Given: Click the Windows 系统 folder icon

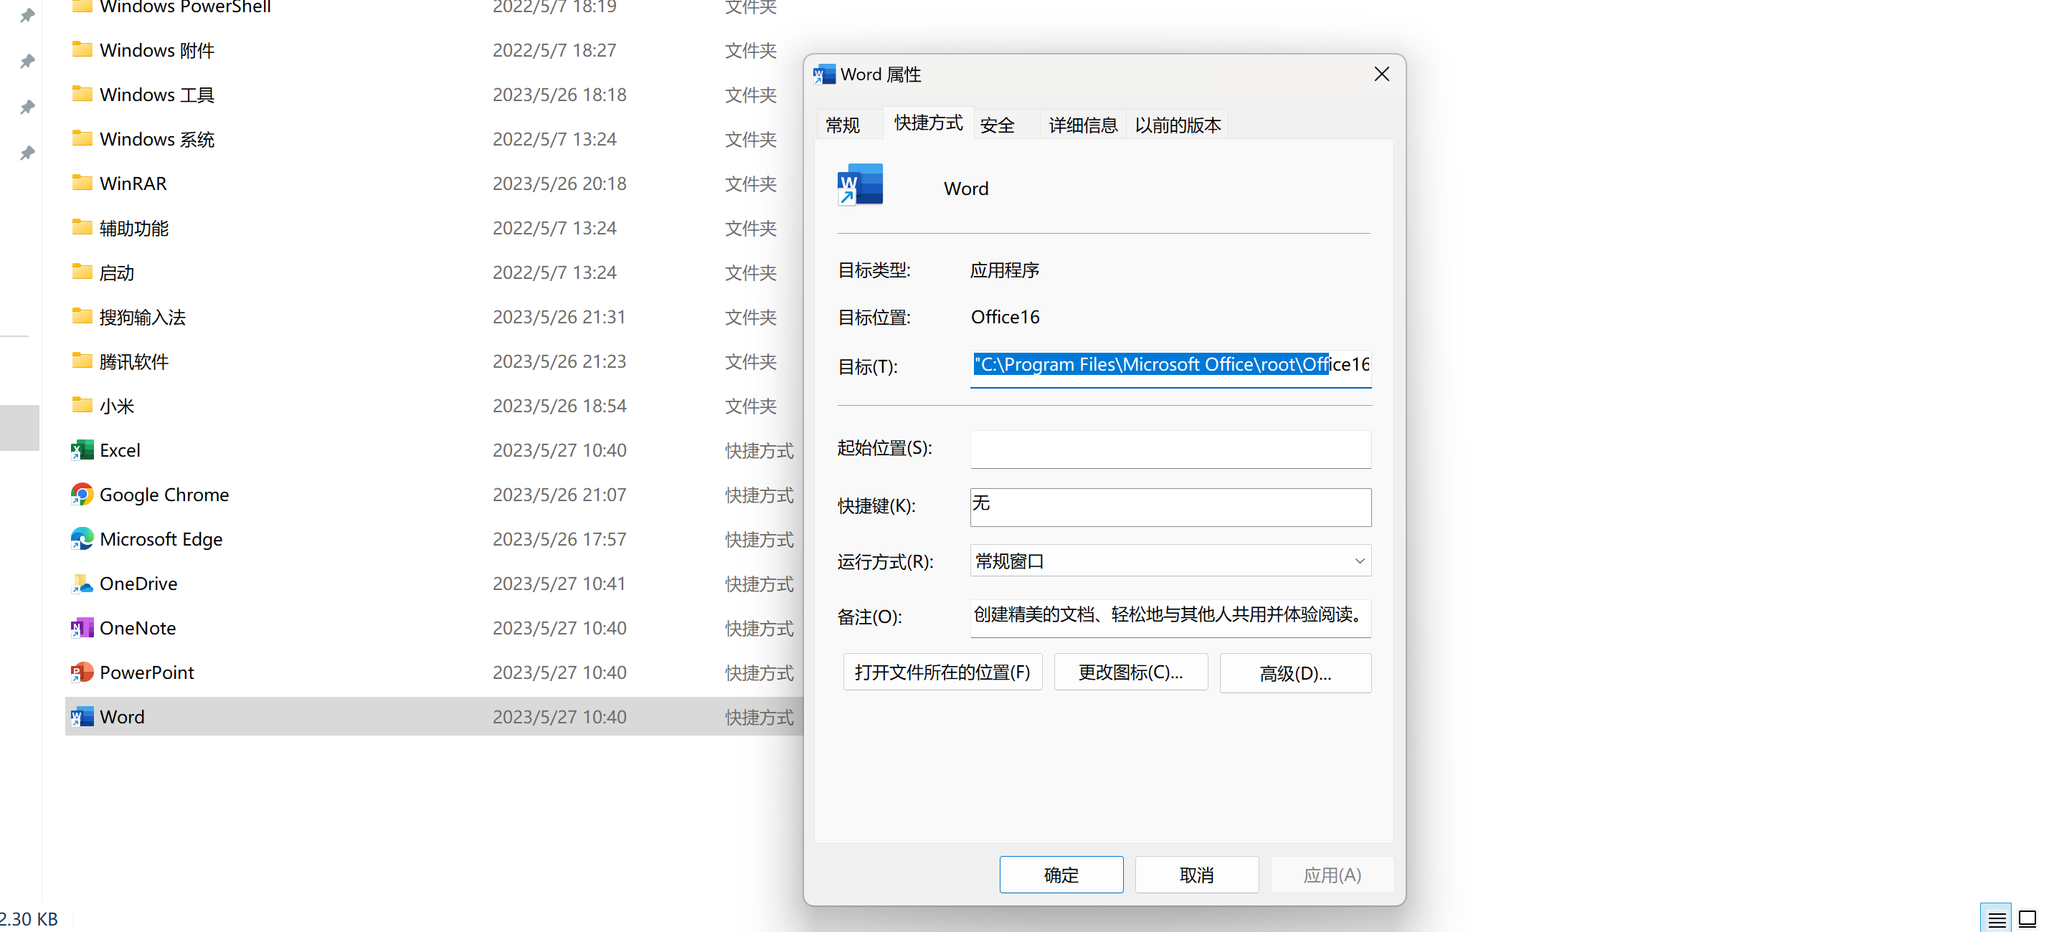Looking at the screenshot, I should pos(82,138).
